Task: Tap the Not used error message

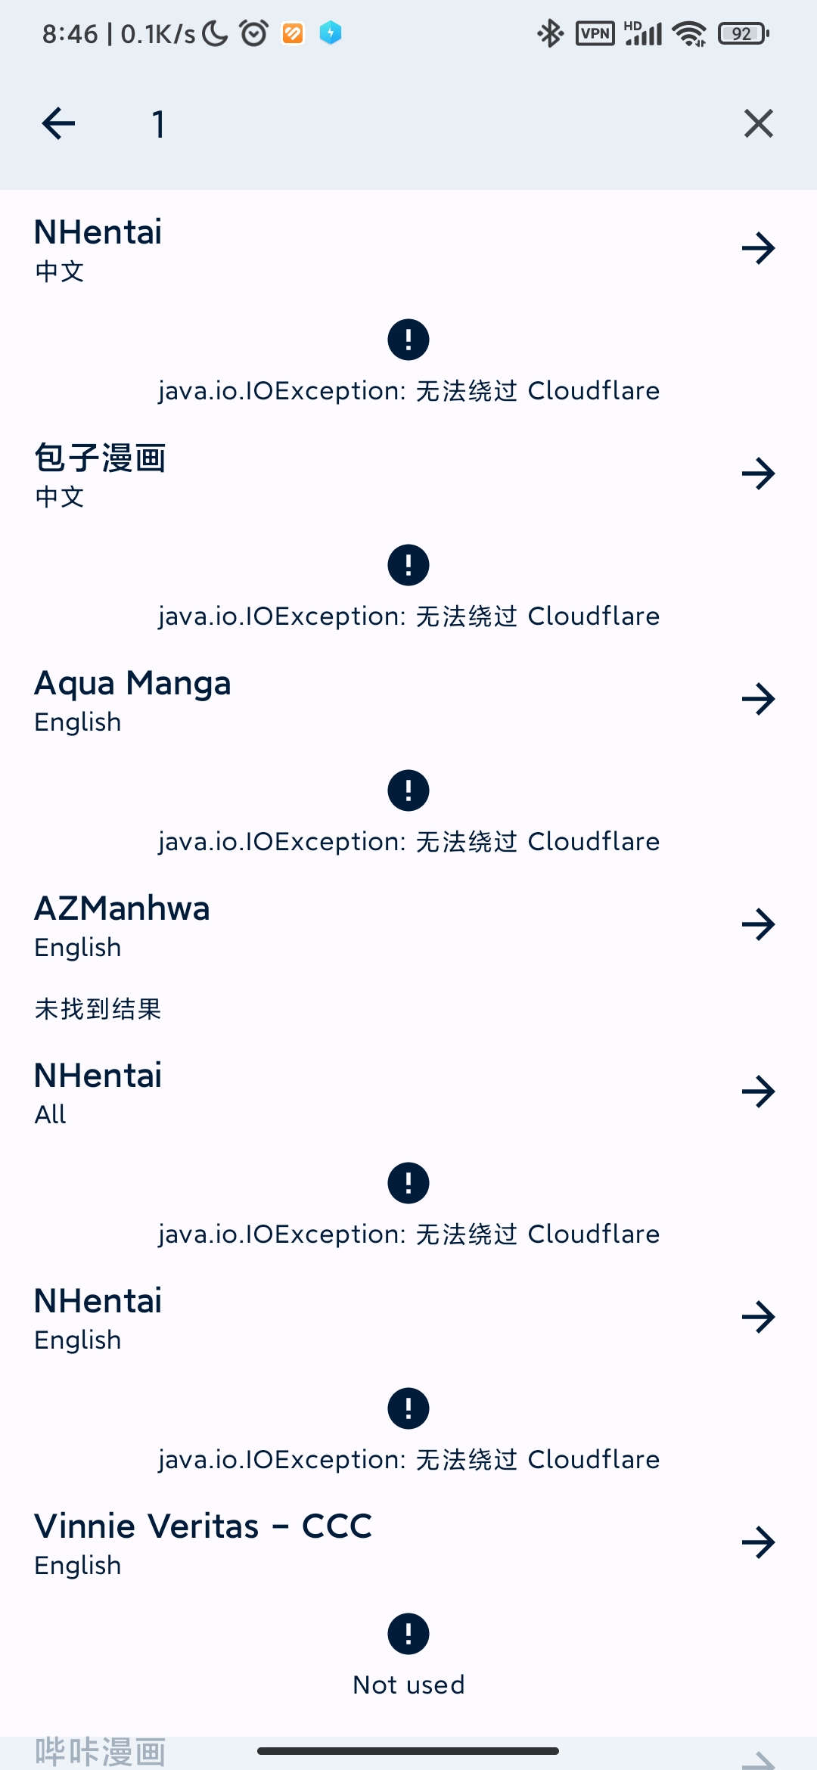Action: [x=408, y=1685]
